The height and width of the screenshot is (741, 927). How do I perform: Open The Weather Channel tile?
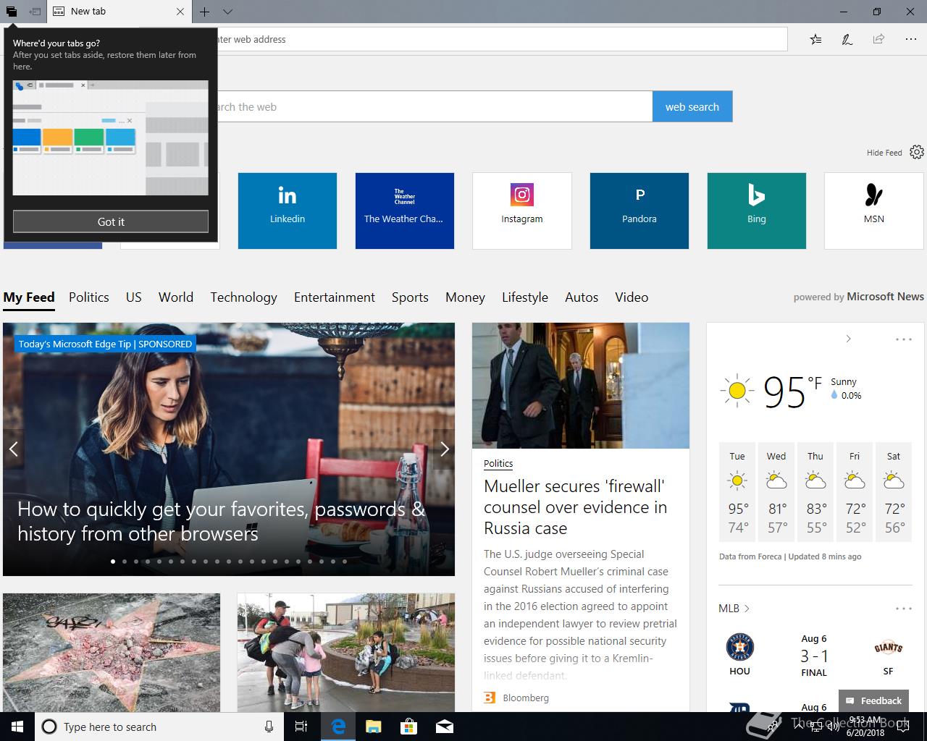click(x=405, y=211)
